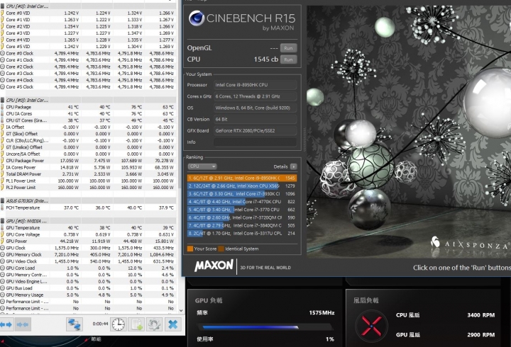Click the CPU Package temperature icon
The width and height of the screenshot is (511, 347).
pyautogui.click(x=3, y=107)
